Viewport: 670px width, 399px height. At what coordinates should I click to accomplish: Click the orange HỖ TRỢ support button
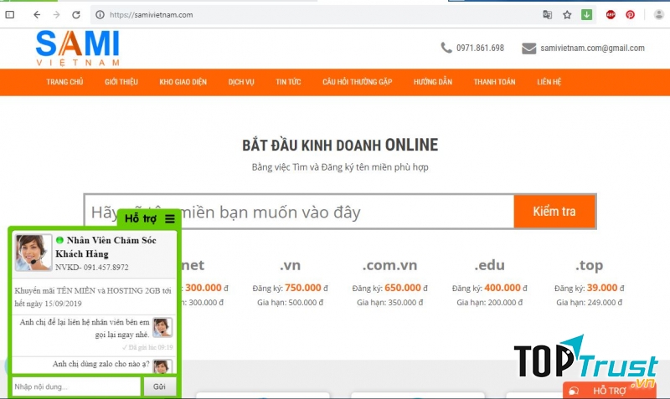coord(610,391)
